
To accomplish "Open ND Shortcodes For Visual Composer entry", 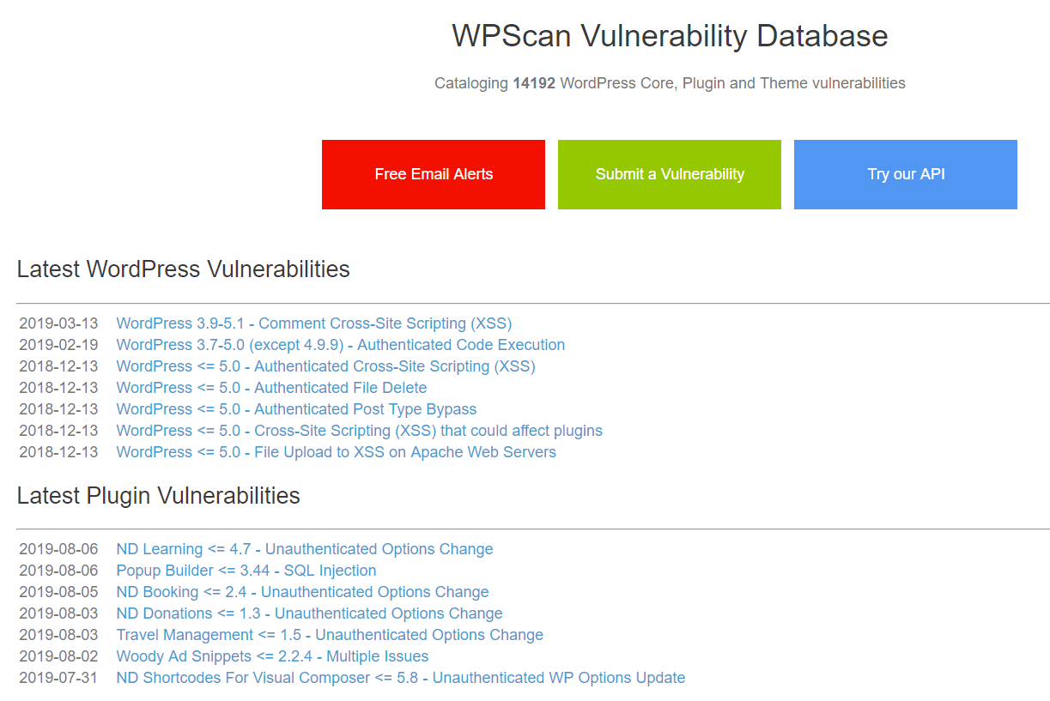I will click(401, 678).
